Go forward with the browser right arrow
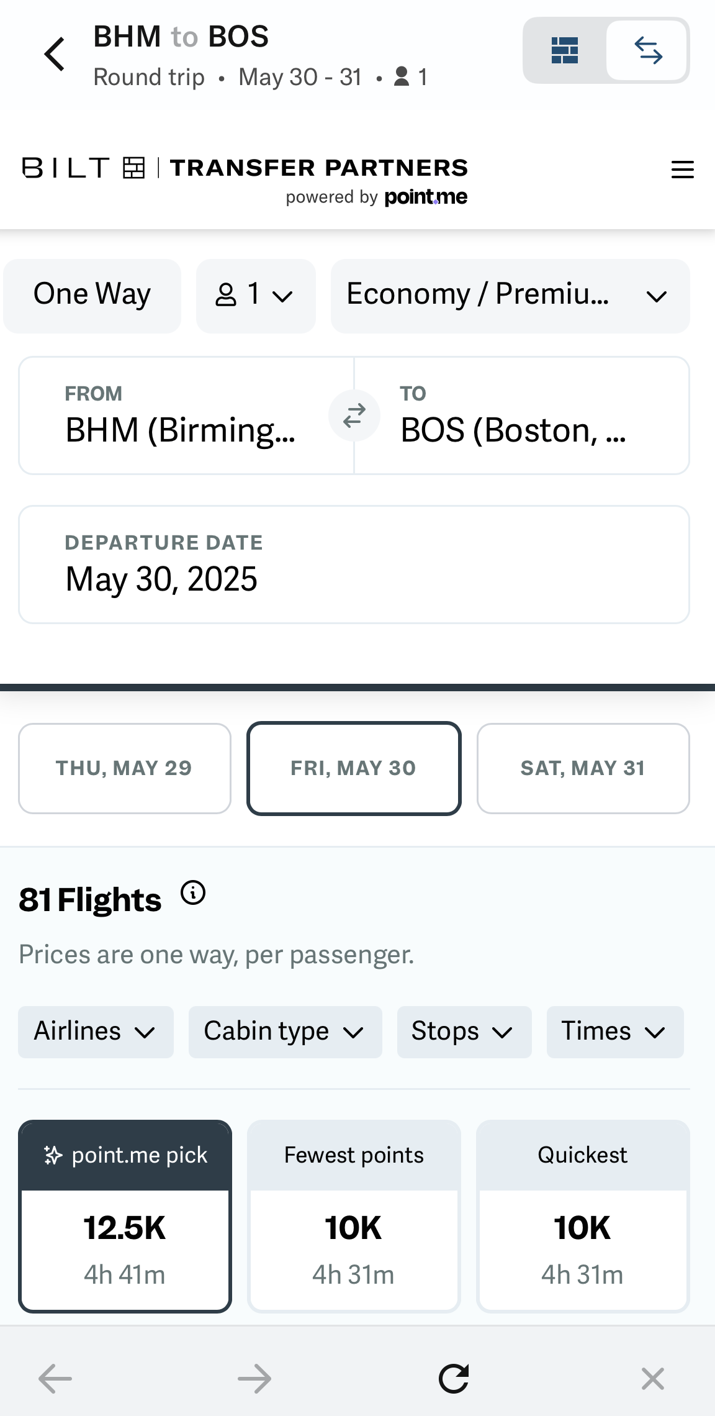 pyautogui.click(x=254, y=1379)
